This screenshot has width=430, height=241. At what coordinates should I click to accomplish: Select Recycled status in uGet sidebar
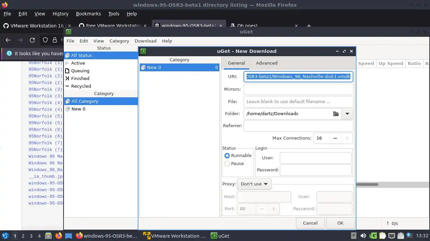(x=101, y=86)
